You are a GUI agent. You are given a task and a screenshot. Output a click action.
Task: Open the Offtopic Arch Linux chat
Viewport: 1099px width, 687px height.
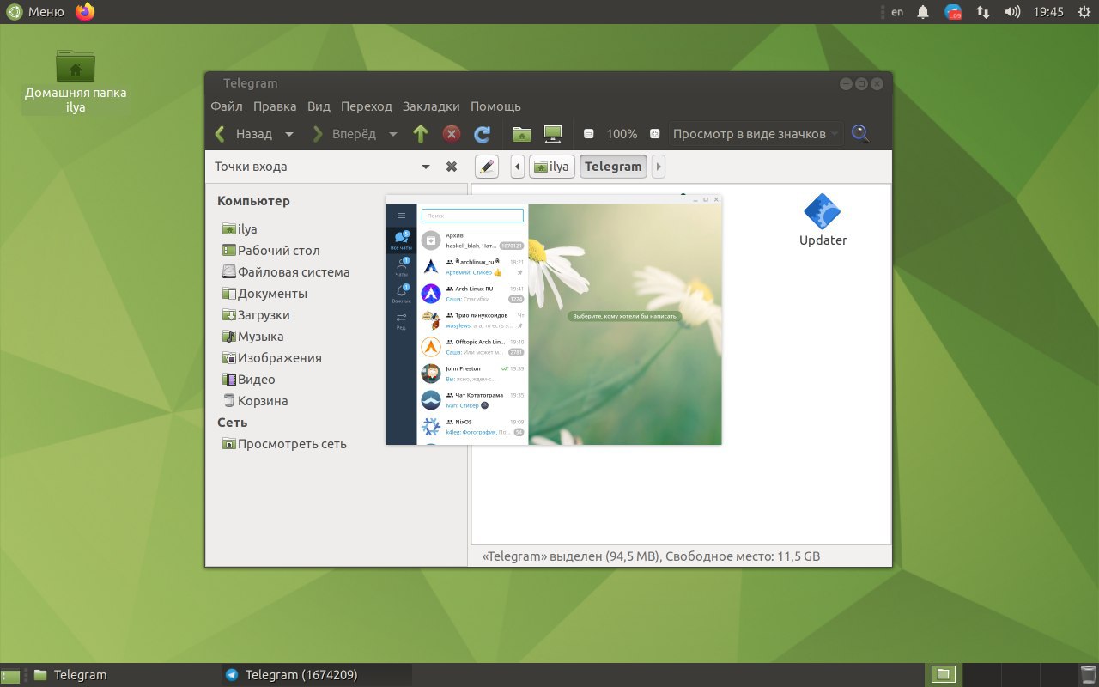click(472, 347)
